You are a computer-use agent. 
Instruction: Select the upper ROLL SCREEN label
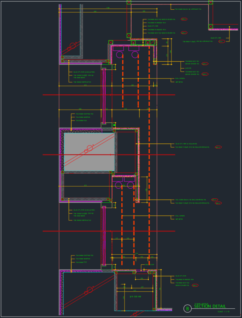pyautogui.click(x=179, y=79)
